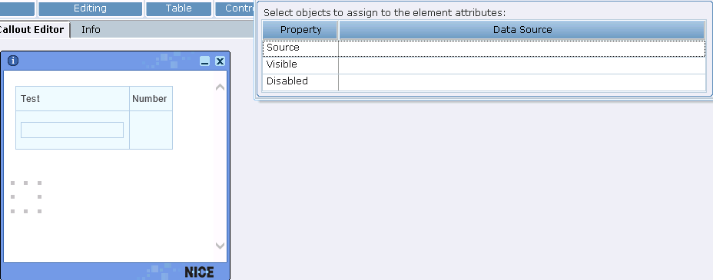
Task: Switch to the Info tab
Action: (x=91, y=29)
